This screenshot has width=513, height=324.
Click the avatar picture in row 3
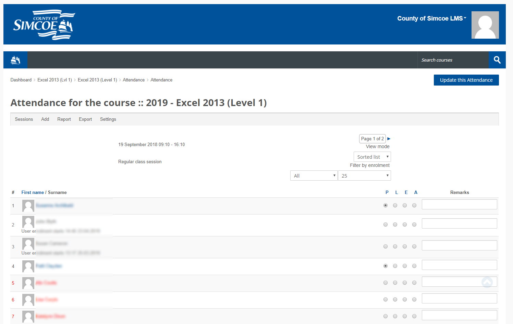tap(28, 244)
